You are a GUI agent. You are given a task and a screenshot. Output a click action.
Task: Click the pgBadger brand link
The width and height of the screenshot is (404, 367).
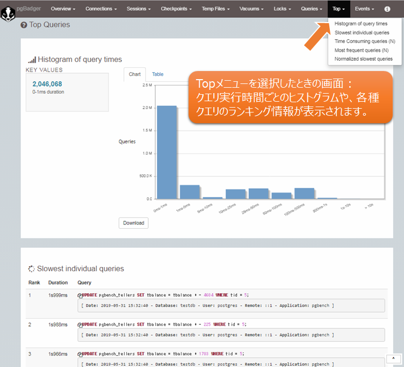(x=28, y=9)
